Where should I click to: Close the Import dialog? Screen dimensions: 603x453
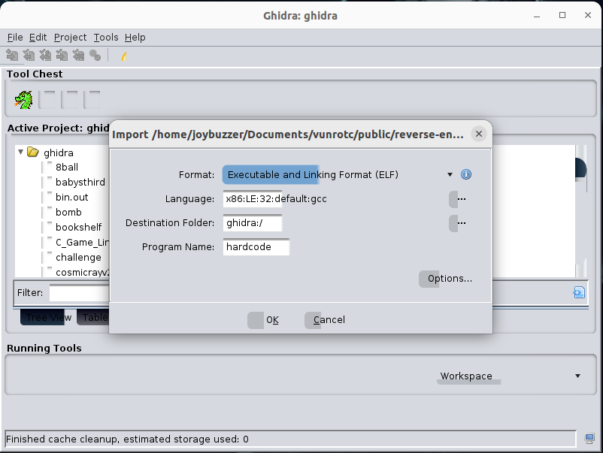(x=479, y=134)
